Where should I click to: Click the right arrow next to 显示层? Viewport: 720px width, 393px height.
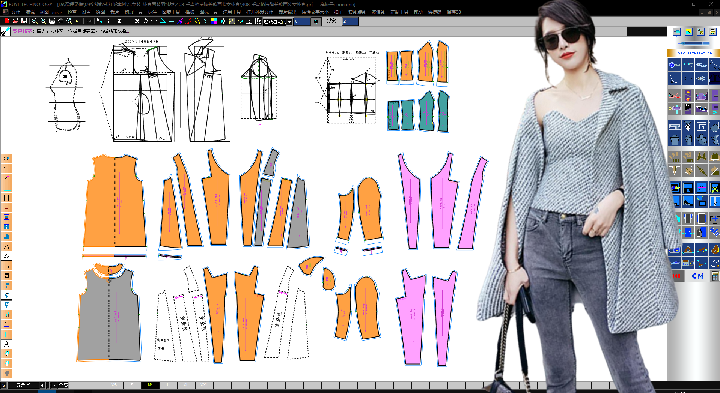[x=54, y=385]
